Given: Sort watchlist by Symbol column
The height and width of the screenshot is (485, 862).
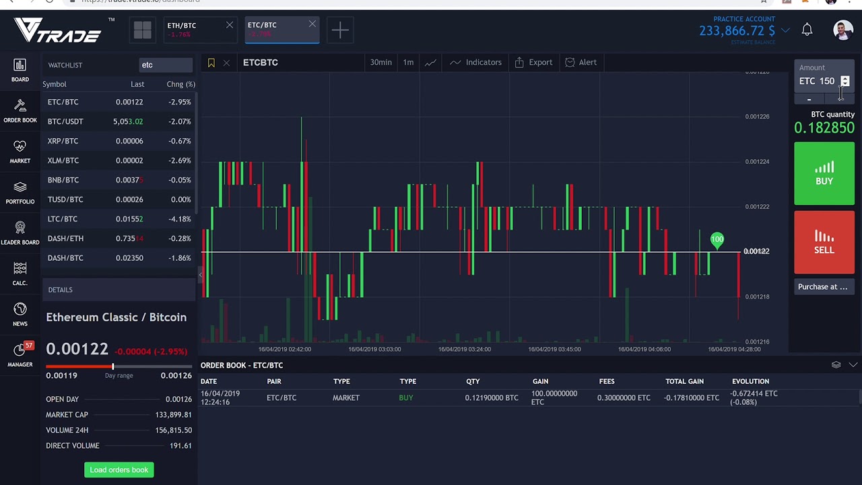Looking at the screenshot, I should (x=55, y=84).
